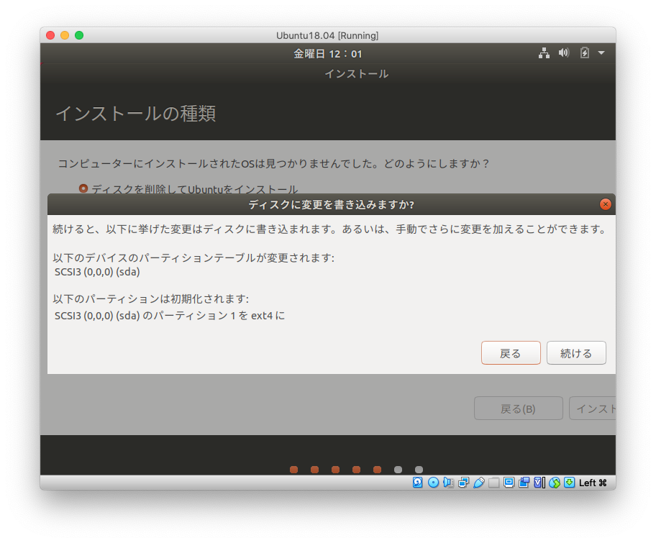Click the battery icon in Ubuntu top bar
This screenshot has width=656, height=543.
(x=583, y=53)
